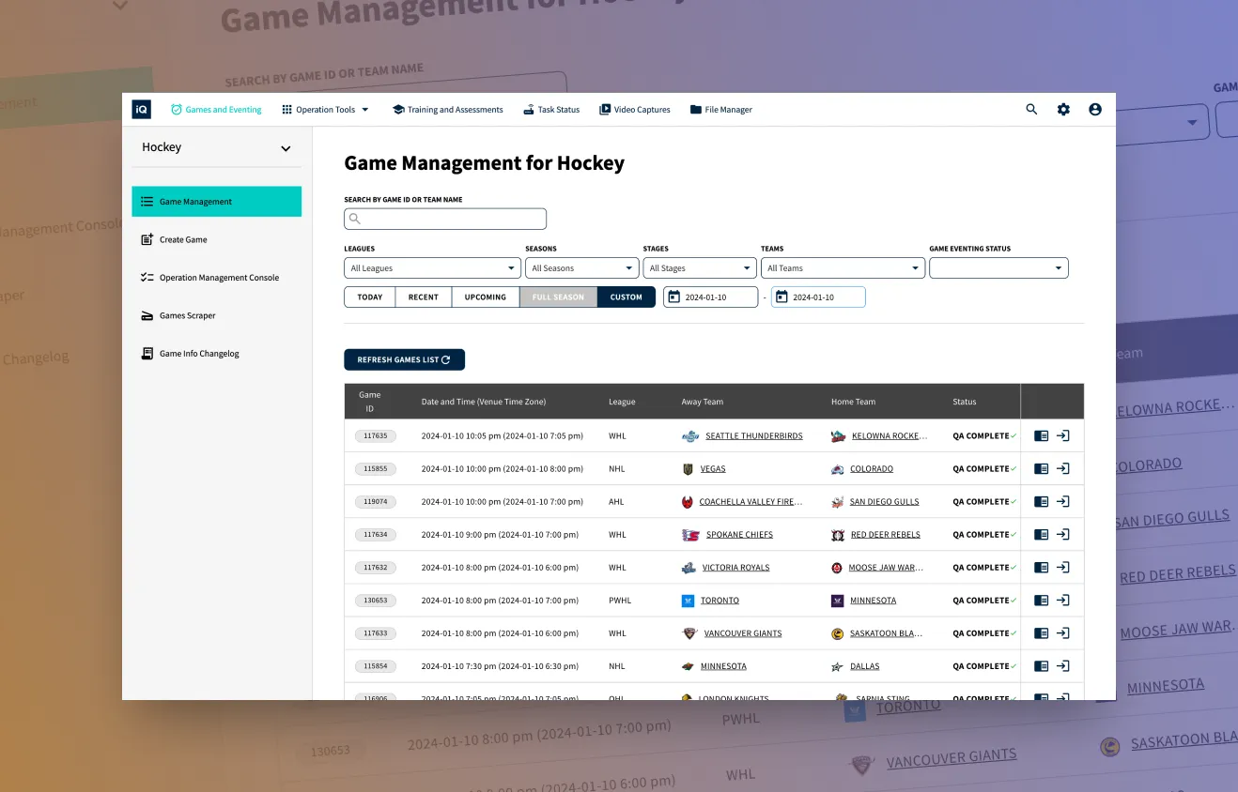Open the San Diego Gulls team link
The height and width of the screenshot is (792, 1238).
tap(885, 502)
